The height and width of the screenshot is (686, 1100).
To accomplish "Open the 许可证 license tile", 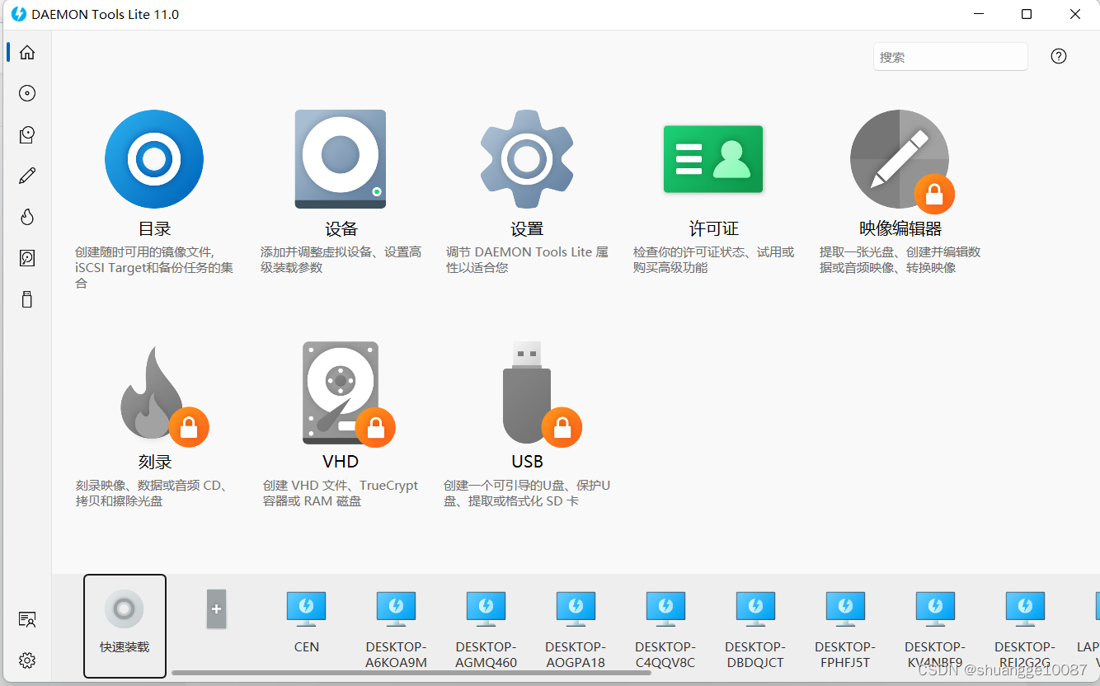I will point(713,159).
